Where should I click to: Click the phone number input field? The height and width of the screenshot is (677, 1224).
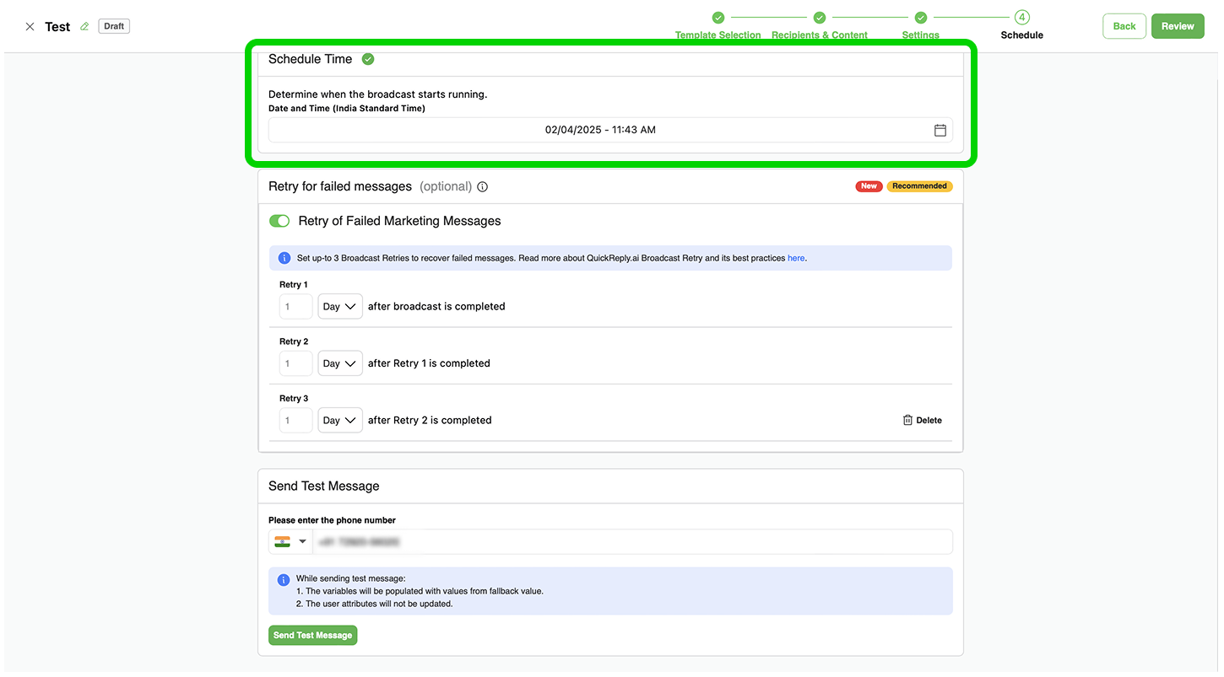coord(631,542)
